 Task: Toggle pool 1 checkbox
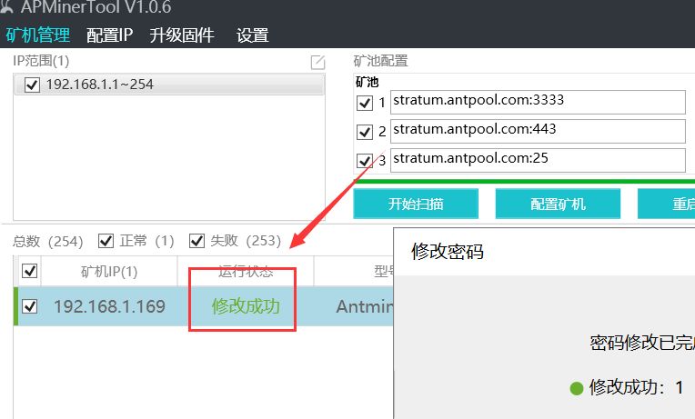(x=365, y=103)
